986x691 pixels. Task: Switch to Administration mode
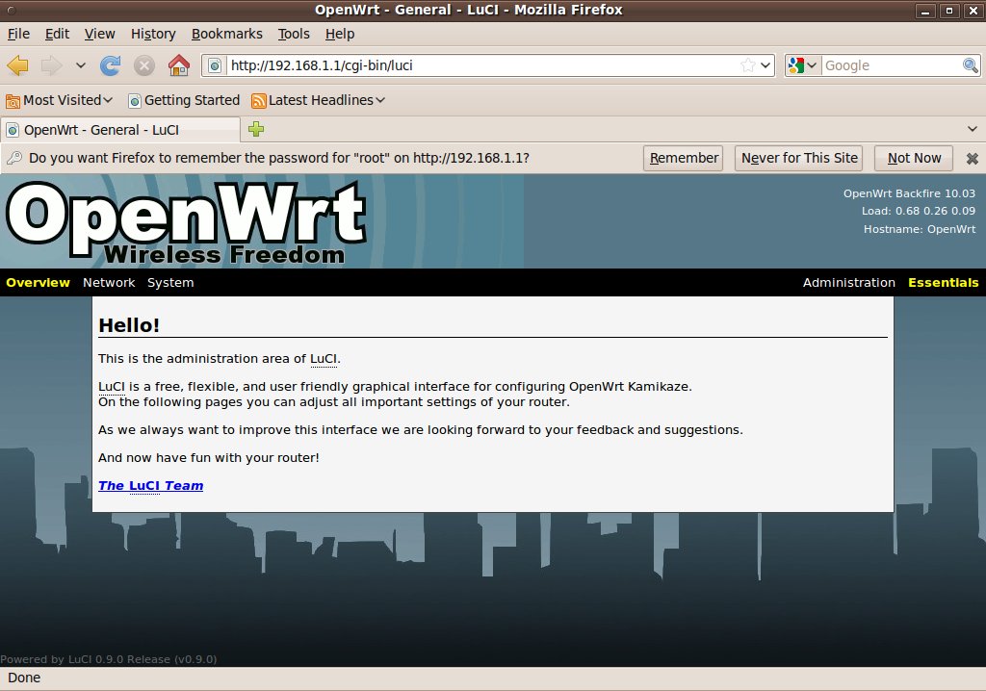click(848, 282)
